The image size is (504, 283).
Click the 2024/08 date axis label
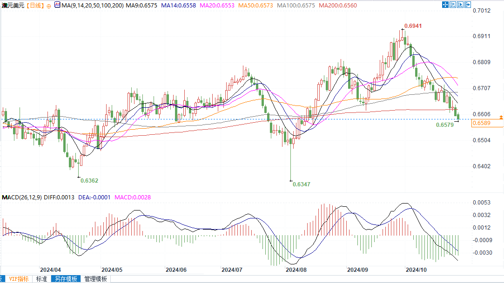tap(296, 270)
